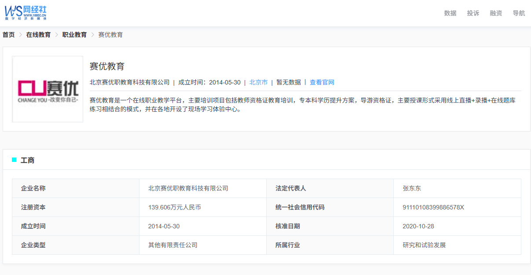Open the 数据 menu item
This screenshot has height=275, width=531.
[450, 13]
